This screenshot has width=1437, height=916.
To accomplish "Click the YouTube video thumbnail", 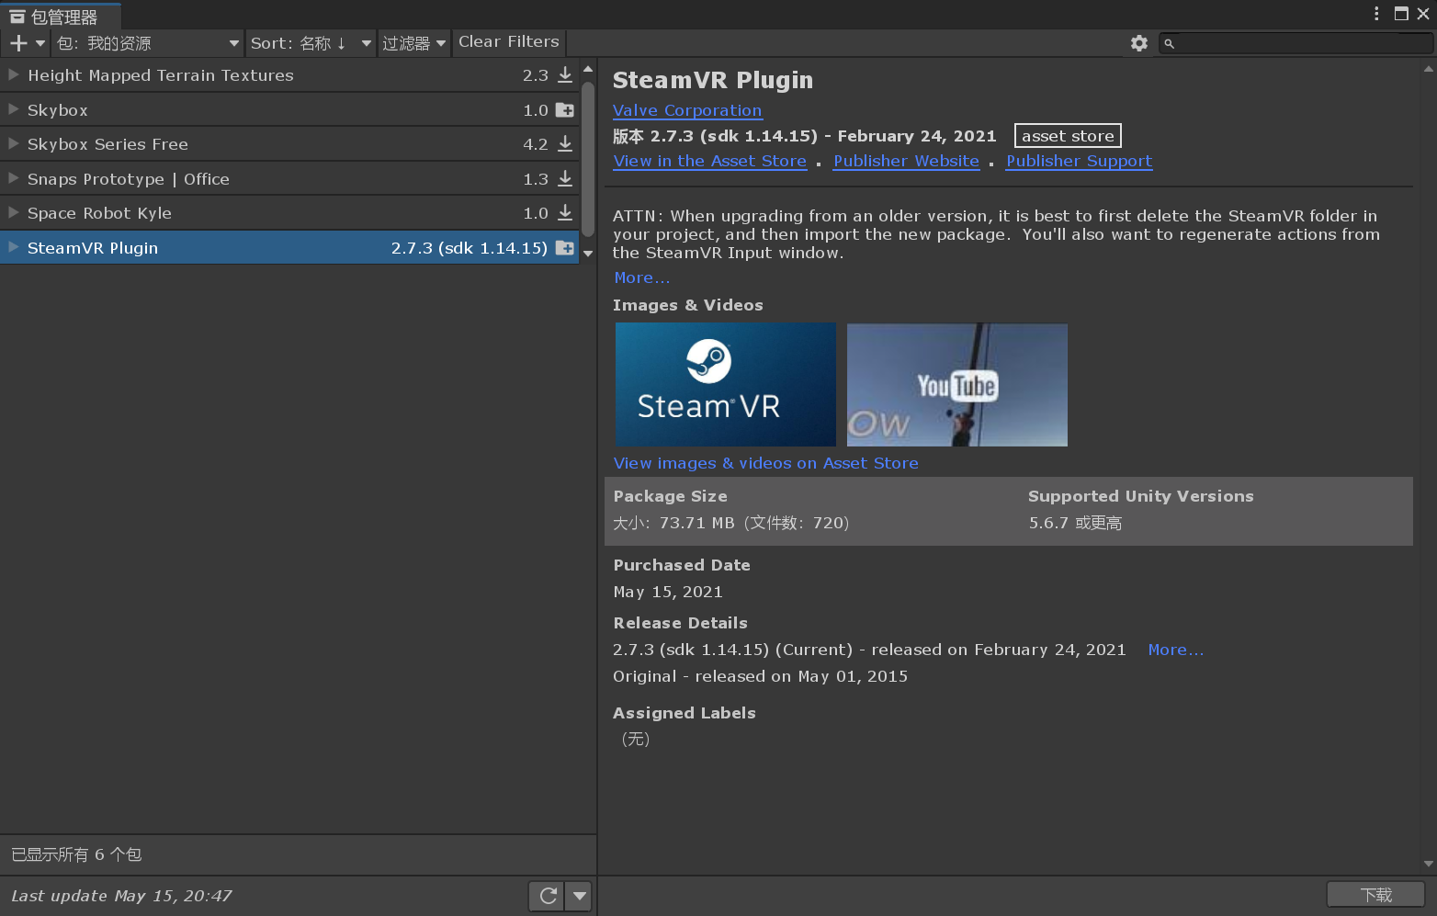I will tap(956, 385).
